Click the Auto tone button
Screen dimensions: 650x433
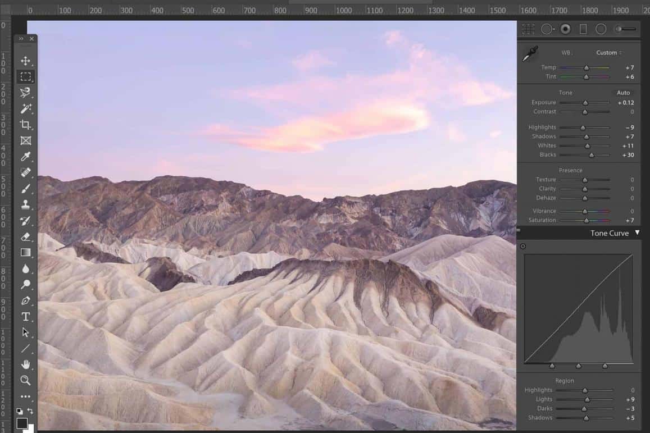click(x=624, y=92)
